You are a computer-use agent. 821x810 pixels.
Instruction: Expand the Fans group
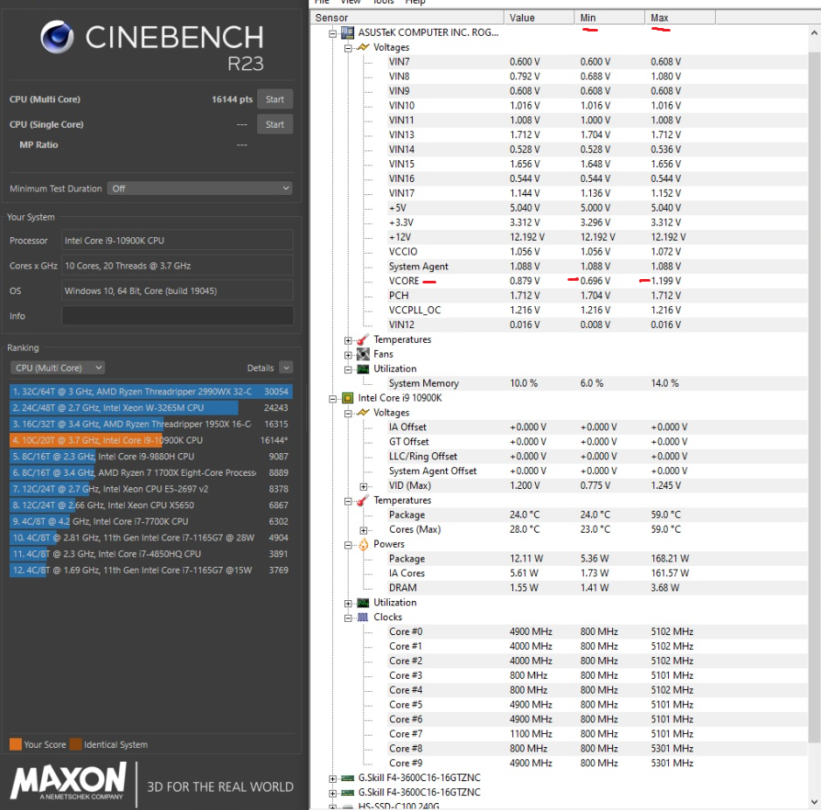(x=348, y=355)
